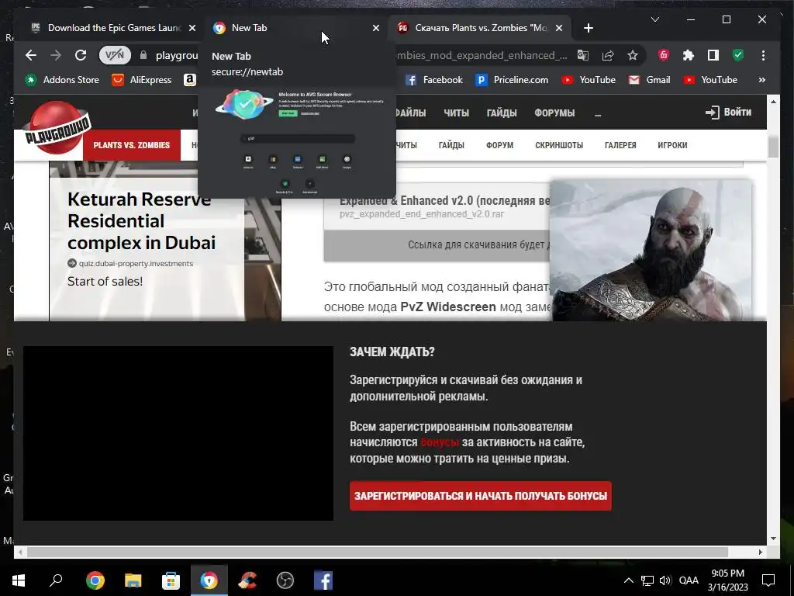Click the PvZ Widescreen bold link
The image size is (794, 596).
pos(447,307)
